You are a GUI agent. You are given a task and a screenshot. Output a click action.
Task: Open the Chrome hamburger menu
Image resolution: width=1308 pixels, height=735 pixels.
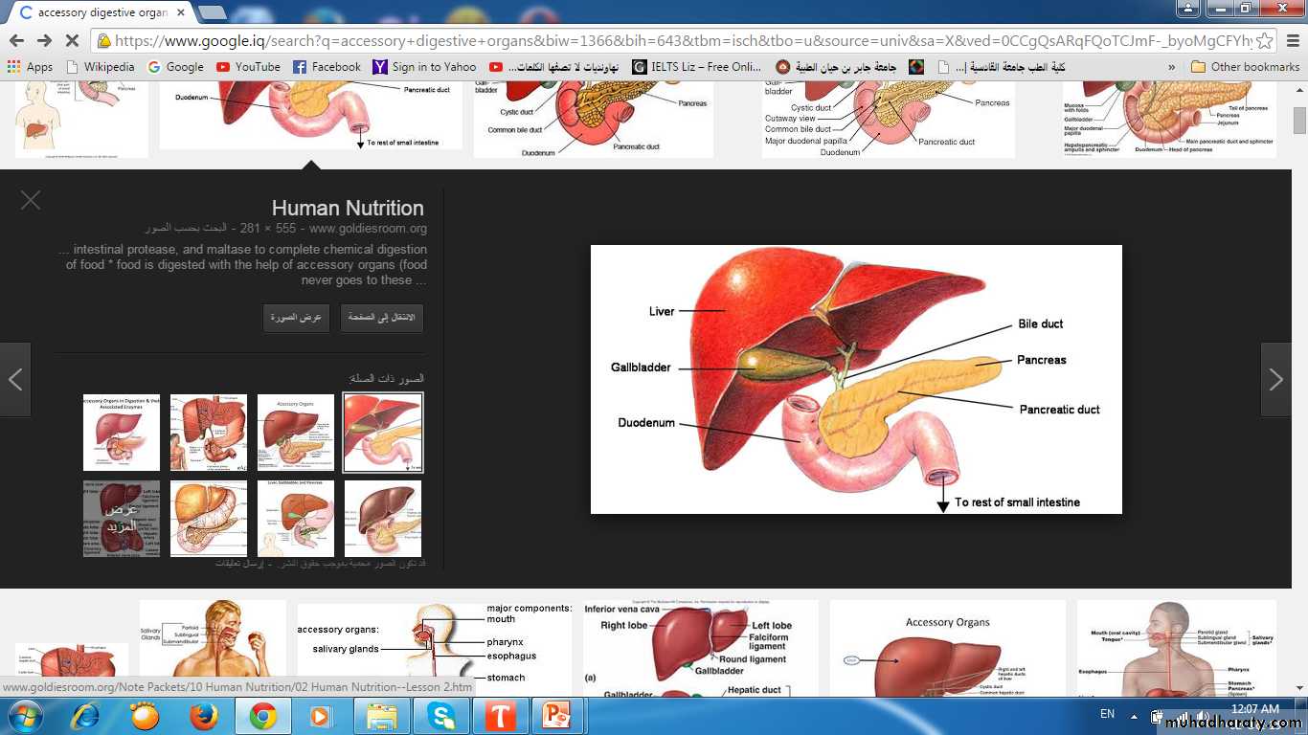[1291, 41]
